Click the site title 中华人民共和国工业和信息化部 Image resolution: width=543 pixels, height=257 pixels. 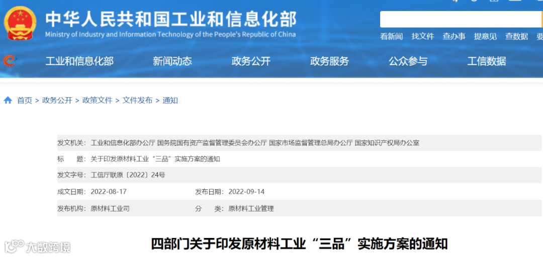[x=171, y=19]
